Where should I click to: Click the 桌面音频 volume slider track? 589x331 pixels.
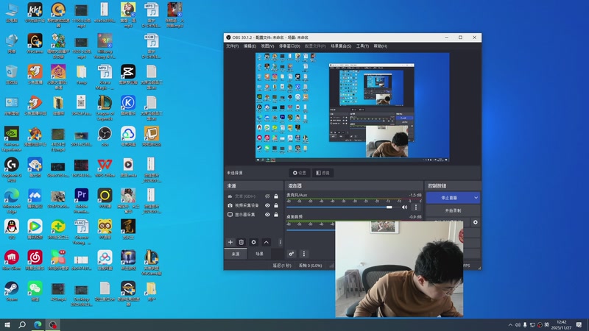[310, 229]
